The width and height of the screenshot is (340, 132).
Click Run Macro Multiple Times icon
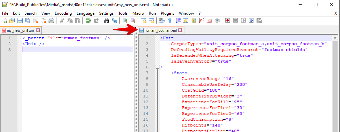pos(251,21)
